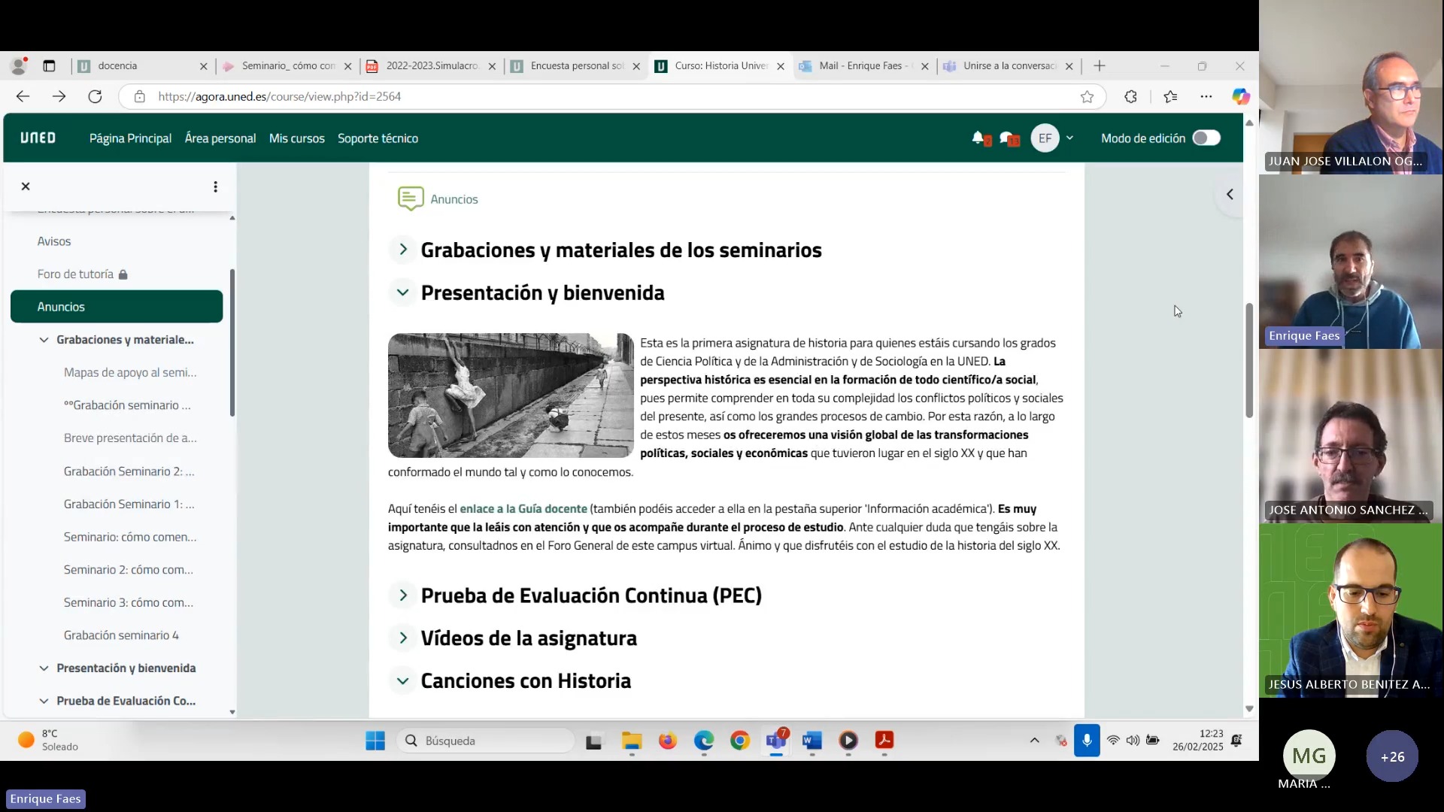Screen dimensions: 1444x812
Task: Open Adobe Acrobat from the taskbar
Action: [x=884, y=741]
